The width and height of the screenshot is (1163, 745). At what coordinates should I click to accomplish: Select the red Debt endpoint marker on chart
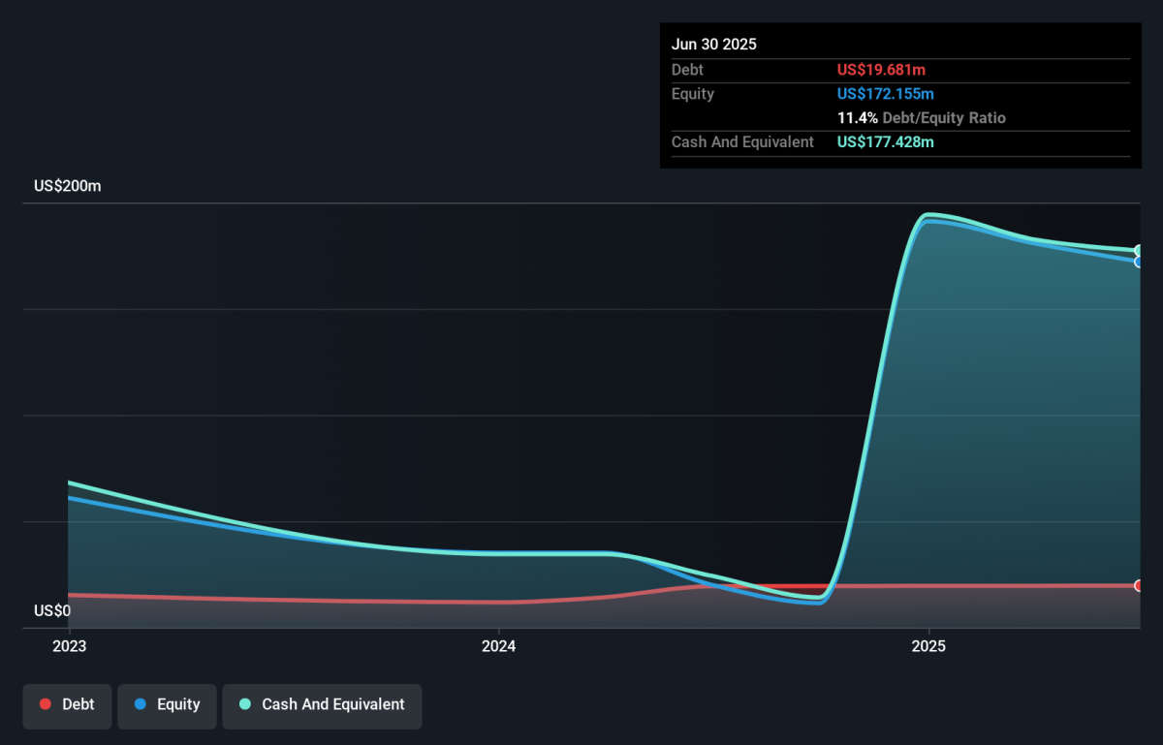[1140, 585]
